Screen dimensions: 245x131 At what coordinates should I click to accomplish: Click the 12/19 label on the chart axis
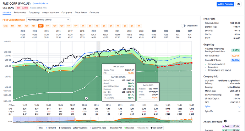pos(96,105)
